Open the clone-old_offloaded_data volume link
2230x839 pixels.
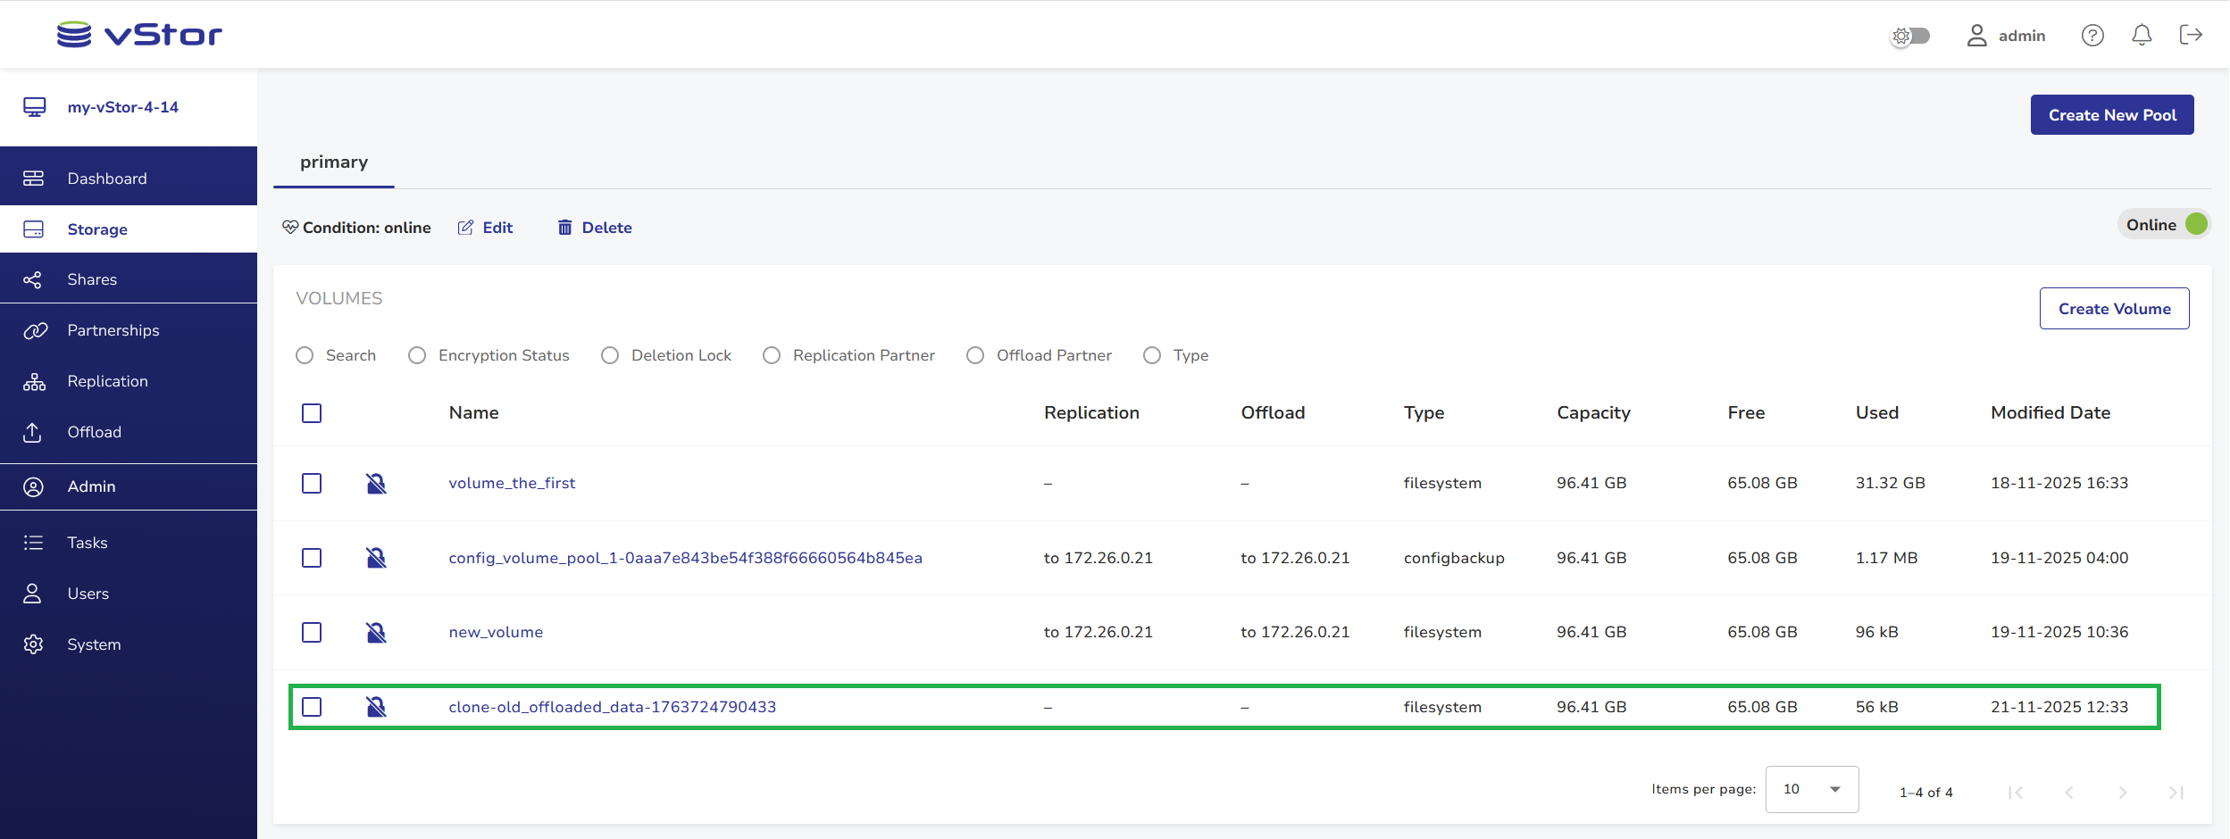[612, 707]
